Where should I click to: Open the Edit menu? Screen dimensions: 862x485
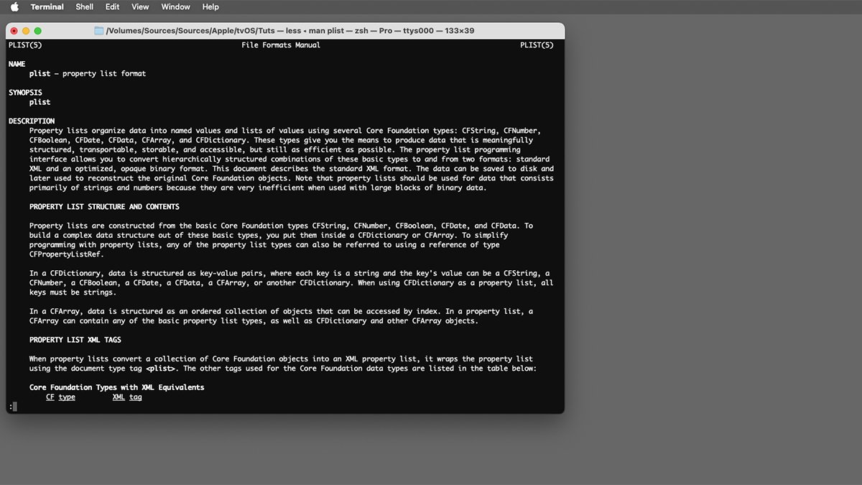[112, 6]
